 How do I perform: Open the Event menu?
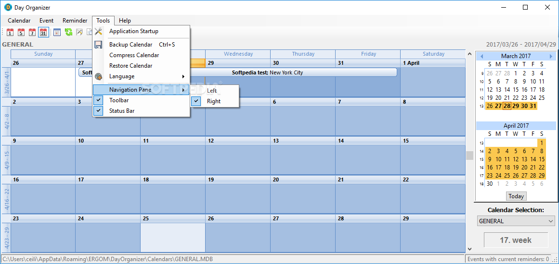(47, 21)
